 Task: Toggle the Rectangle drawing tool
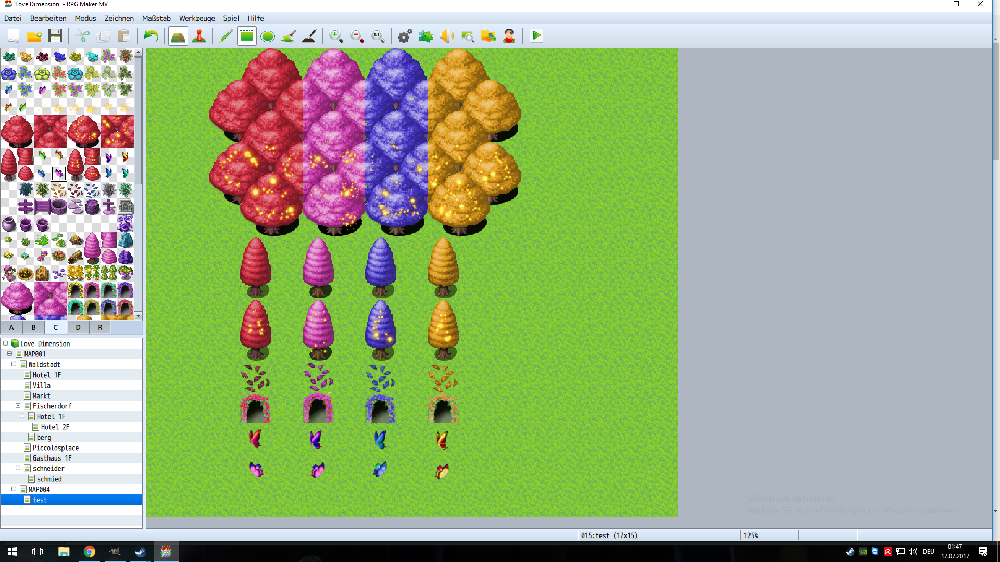click(247, 36)
